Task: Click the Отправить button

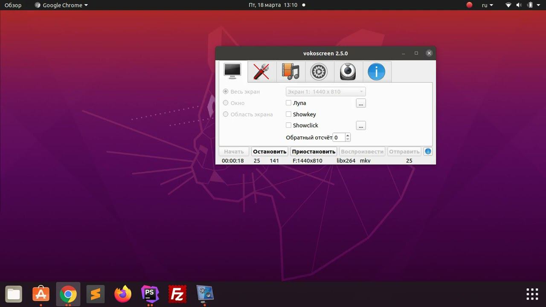Action: click(x=404, y=151)
